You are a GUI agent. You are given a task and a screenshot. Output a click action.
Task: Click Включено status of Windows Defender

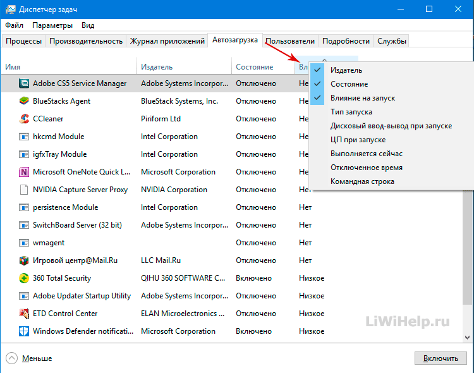(x=253, y=331)
